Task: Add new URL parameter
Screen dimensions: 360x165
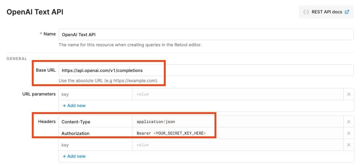Action: point(74,106)
